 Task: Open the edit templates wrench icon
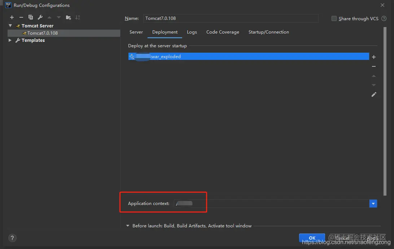tap(40, 17)
